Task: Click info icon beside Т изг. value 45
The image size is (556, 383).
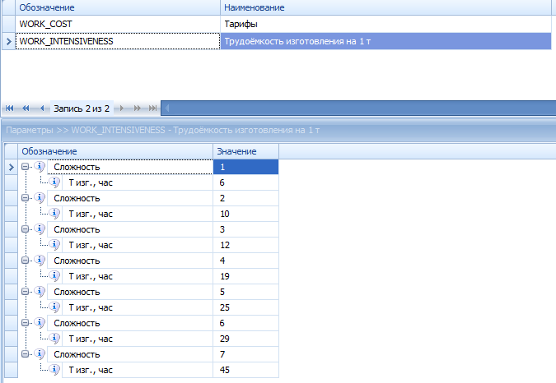Action: click(x=56, y=370)
